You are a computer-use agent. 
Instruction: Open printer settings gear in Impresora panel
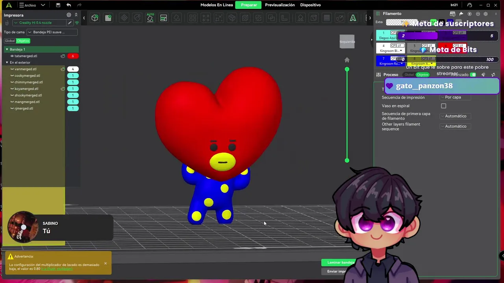[x=69, y=15]
